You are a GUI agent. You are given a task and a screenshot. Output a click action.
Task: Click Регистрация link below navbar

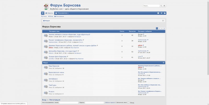click(59, 16)
